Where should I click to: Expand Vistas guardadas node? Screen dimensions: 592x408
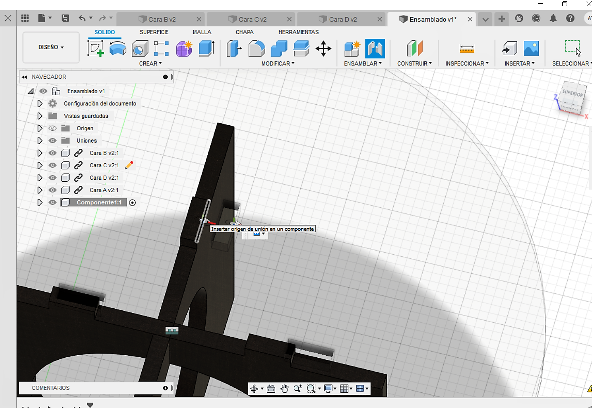pyautogui.click(x=40, y=116)
